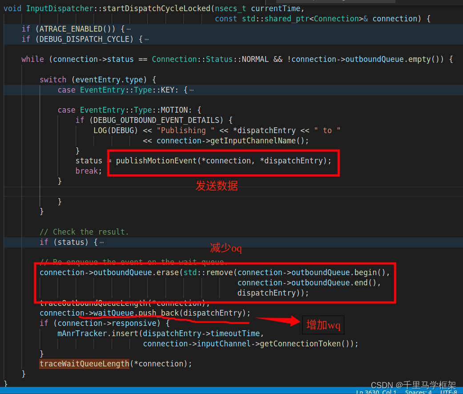Click the UTF-8 encoding status entry
The width and height of the screenshot is (463, 394).
[x=448, y=391]
